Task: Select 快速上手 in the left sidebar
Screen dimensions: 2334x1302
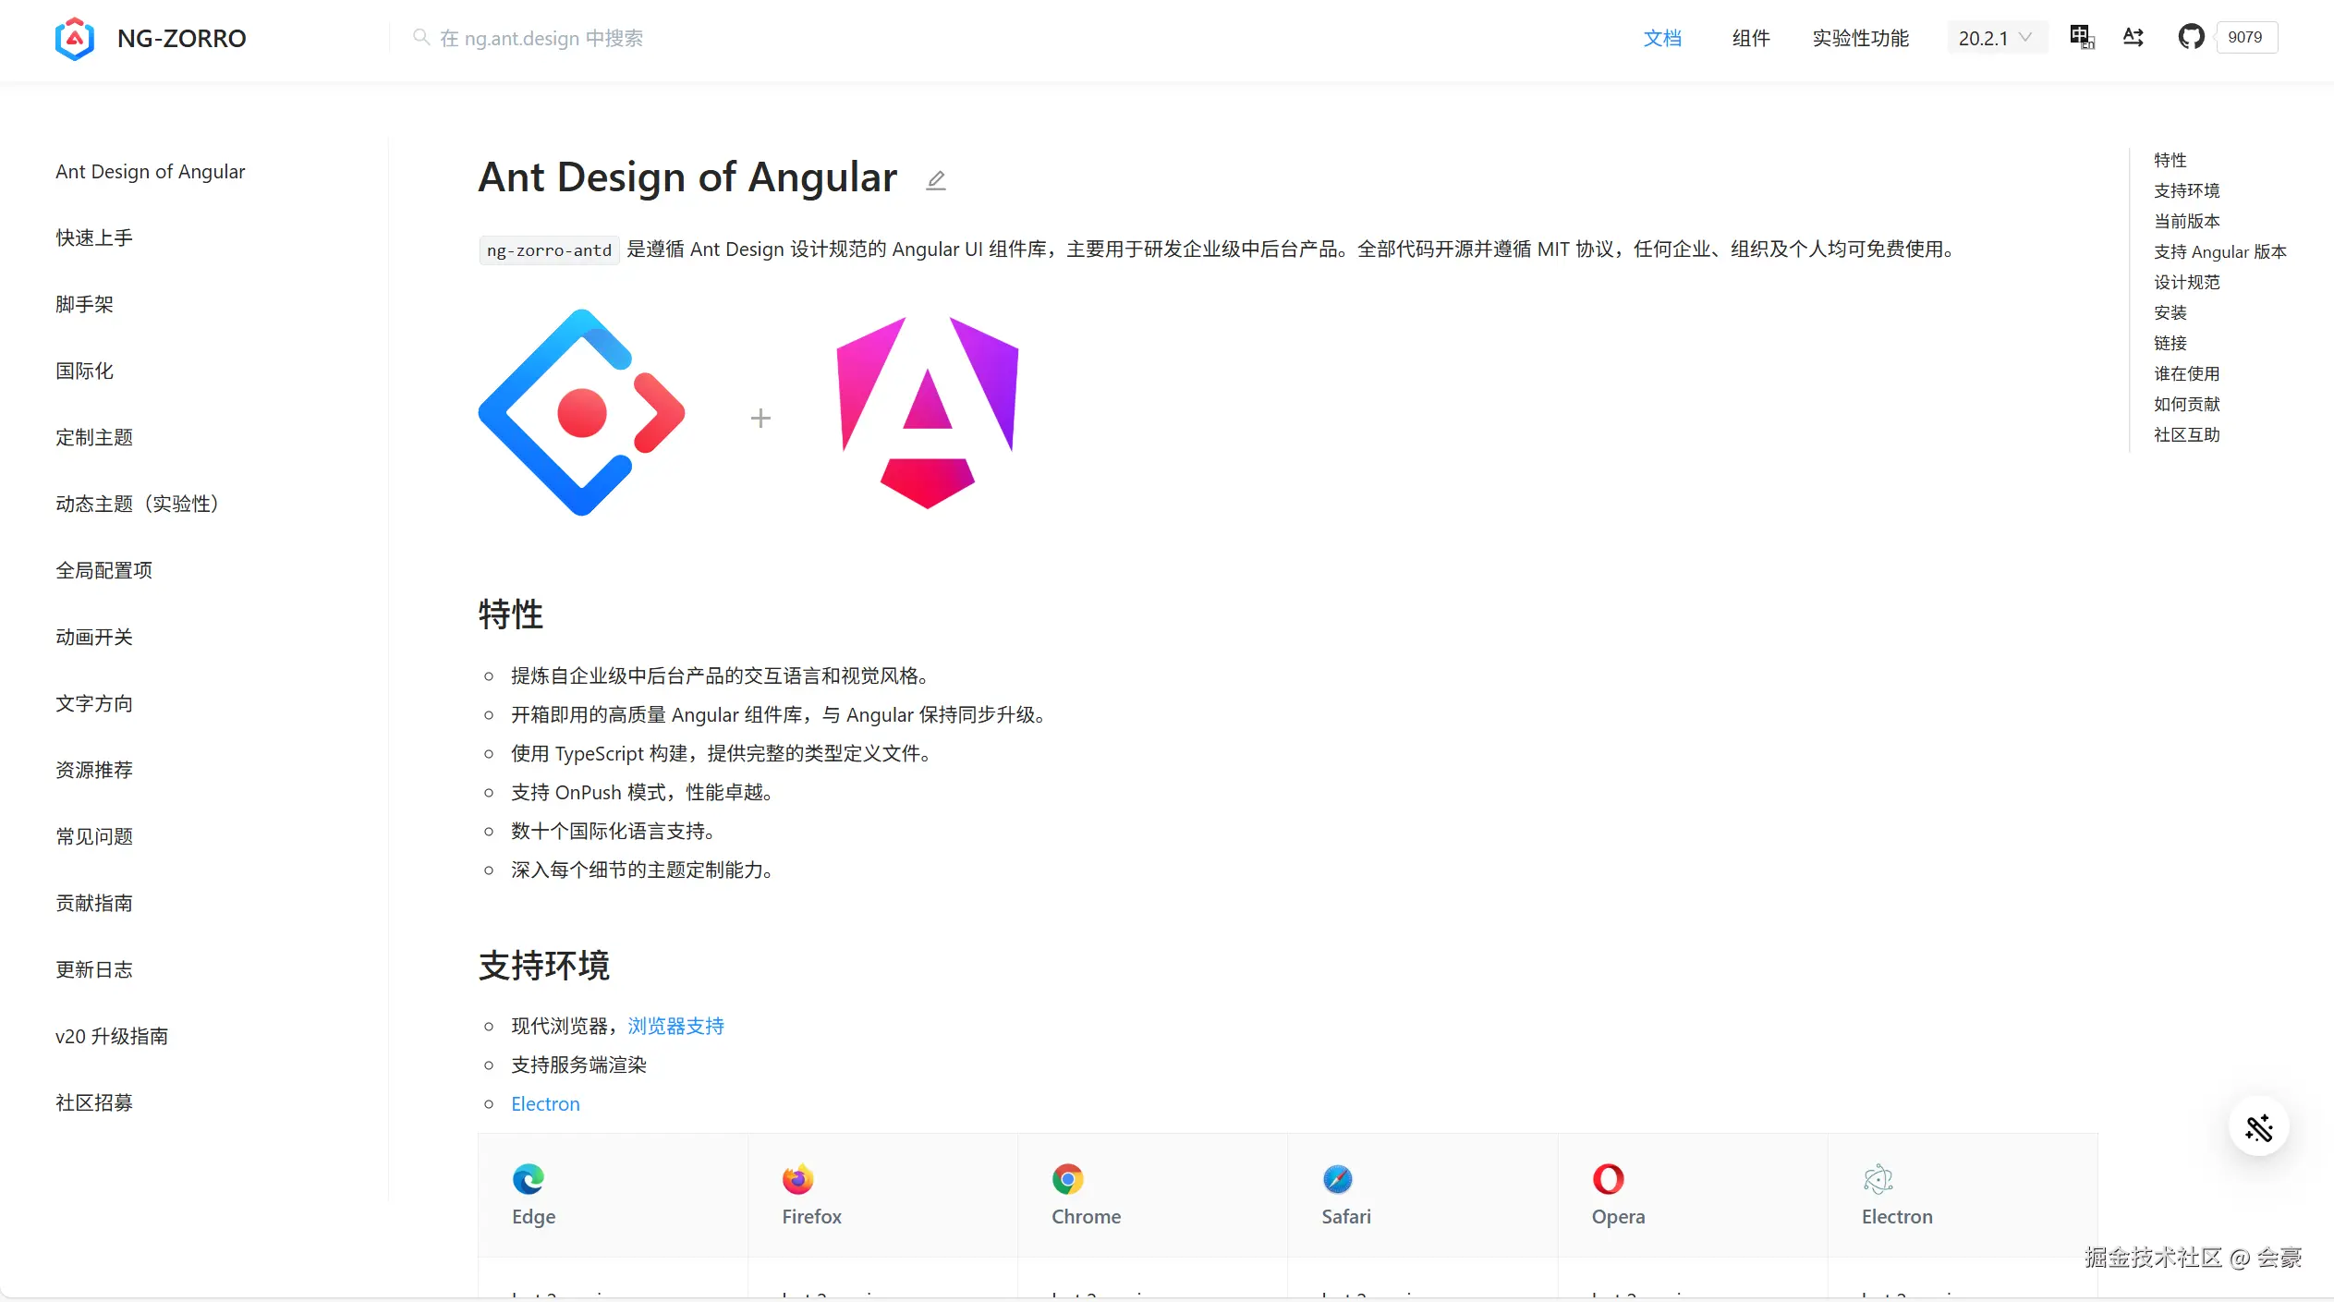Action: 94,237
